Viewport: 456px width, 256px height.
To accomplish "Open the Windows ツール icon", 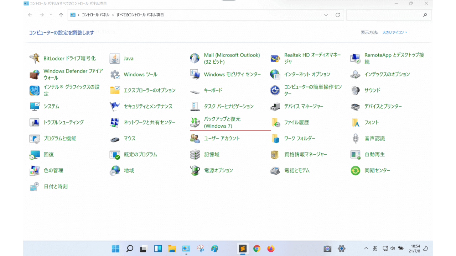I will (115, 74).
